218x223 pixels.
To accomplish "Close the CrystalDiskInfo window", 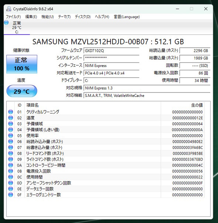I will [x=206, y=9].
